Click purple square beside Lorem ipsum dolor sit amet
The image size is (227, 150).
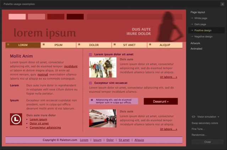tap(90, 54)
